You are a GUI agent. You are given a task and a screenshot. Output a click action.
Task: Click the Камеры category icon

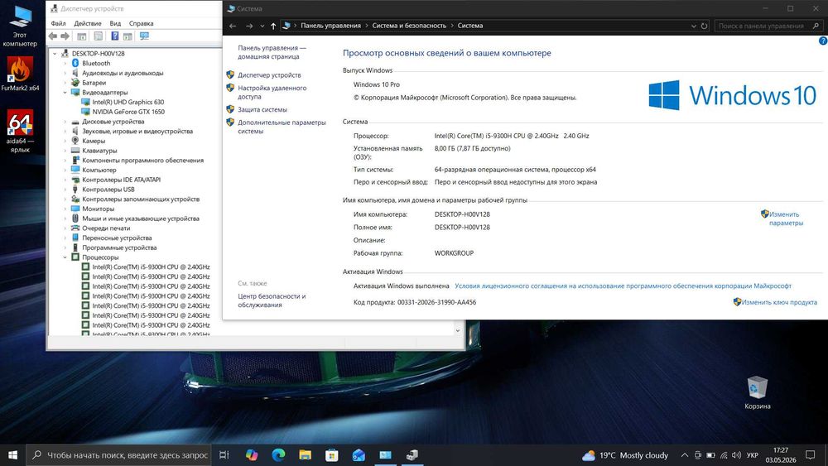(x=75, y=141)
